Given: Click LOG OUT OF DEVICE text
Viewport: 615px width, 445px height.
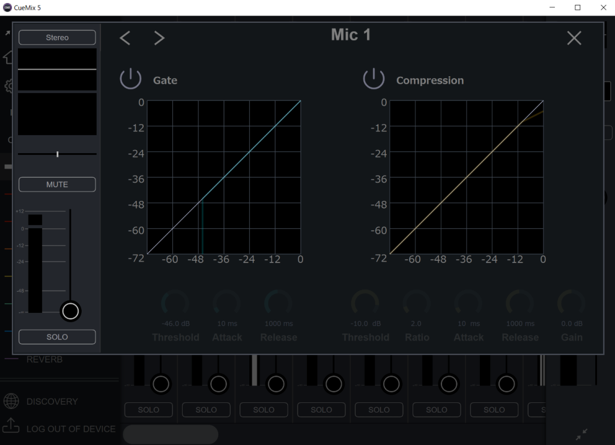Looking at the screenshot, I should click(x=71, y=429).
